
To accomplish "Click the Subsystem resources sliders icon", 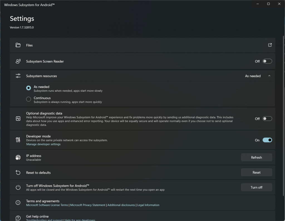I will (18, 76).
